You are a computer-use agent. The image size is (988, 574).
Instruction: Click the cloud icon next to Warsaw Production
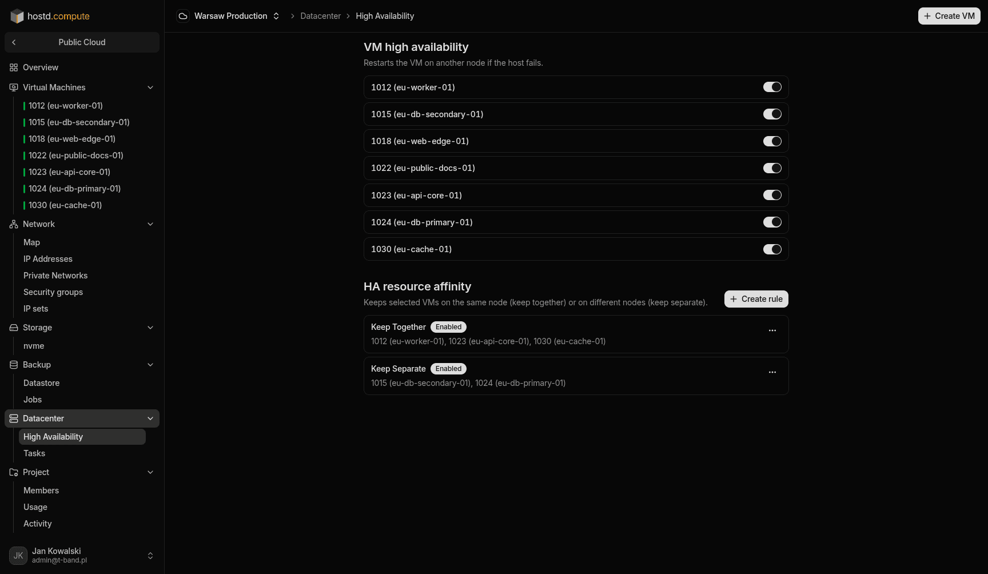point(183,16)
